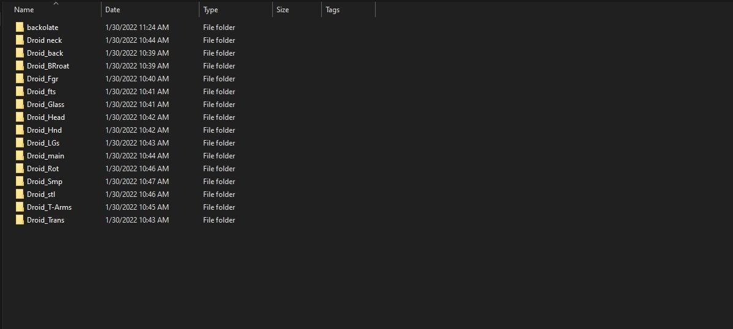Select the 'Droid_Hnd' folder name
Viewport: 733px width, 329px height.
tap(45, 130)
